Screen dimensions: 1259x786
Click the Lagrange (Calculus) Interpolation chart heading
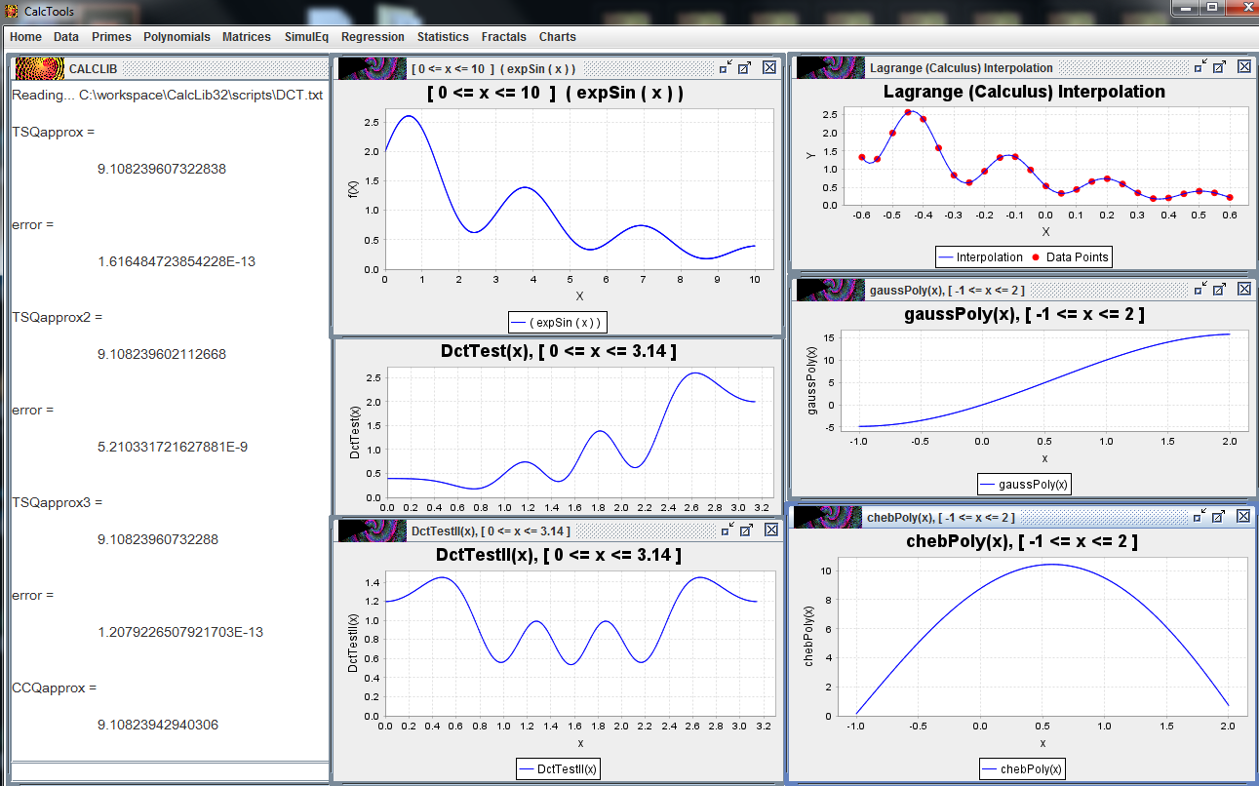[1024, 92]
